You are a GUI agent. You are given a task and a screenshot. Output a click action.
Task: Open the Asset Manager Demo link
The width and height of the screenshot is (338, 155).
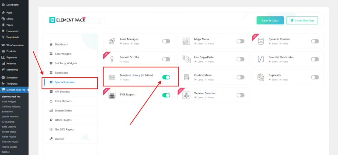[x=124, y=44]
